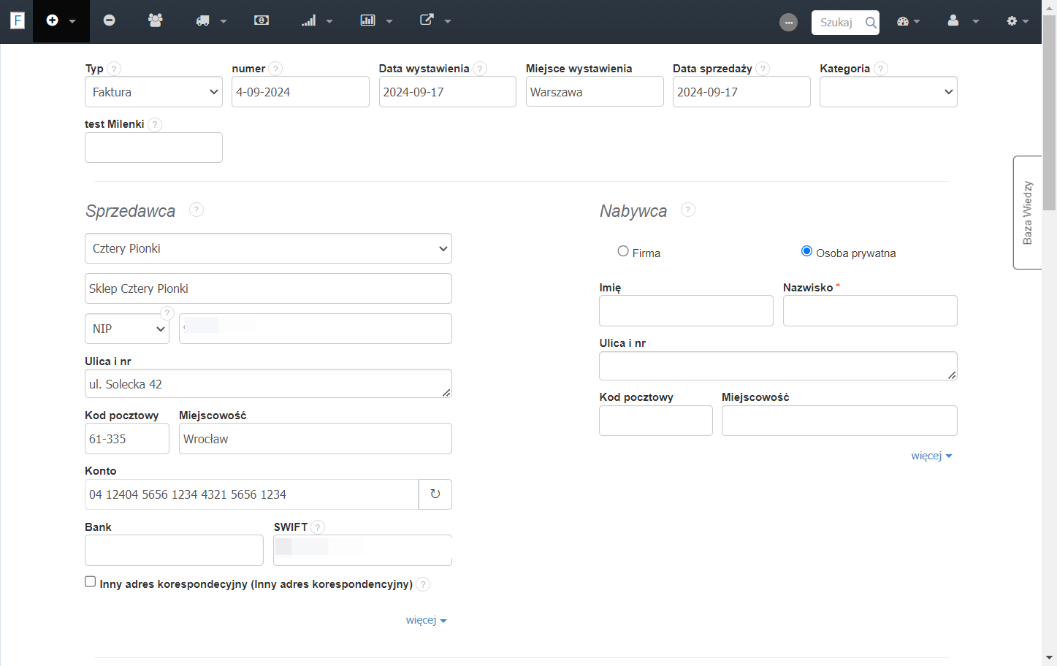Open the delivery truck menu icon
1057x666 pixels.
click(x=203, y=20)
